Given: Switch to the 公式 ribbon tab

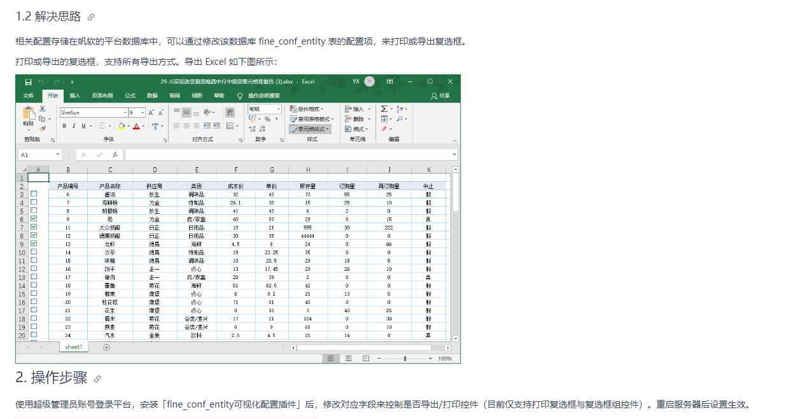Looking at the screenshot, I should [x=130, y=96].
